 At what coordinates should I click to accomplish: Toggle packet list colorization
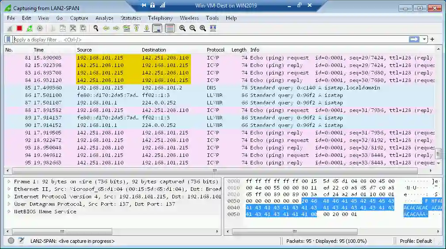[x=170, y=28]
